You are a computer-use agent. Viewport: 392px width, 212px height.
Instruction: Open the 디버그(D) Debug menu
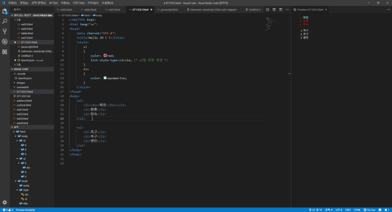click(79, 3)
